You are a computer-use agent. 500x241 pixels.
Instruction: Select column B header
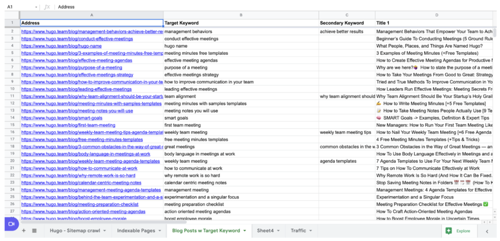coord(241,15)
